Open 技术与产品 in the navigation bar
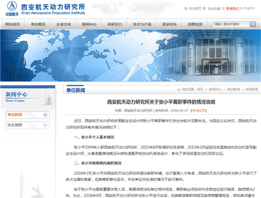This screenshot has height=198, width=261. click(x=142, y=24)
